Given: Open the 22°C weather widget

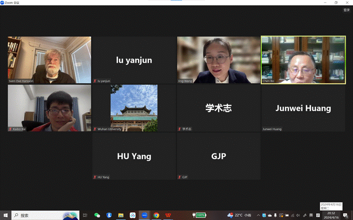Looking at the screenshot, I should tap(239, 215).
